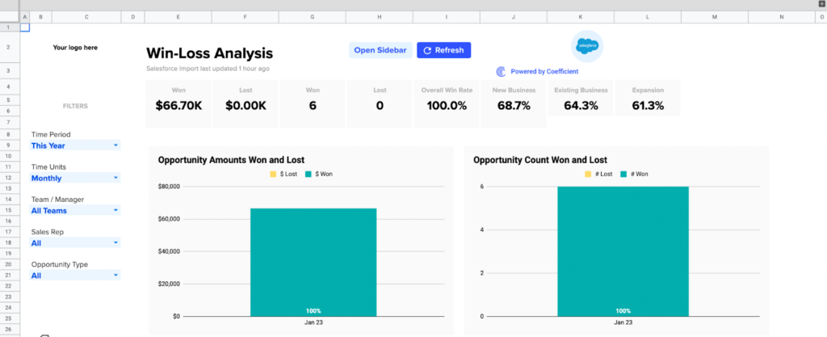827x337 pixels.
Task: Open the Time Period dropdown showing This Year
Action: pyautogui.click(x=74, y=145)
